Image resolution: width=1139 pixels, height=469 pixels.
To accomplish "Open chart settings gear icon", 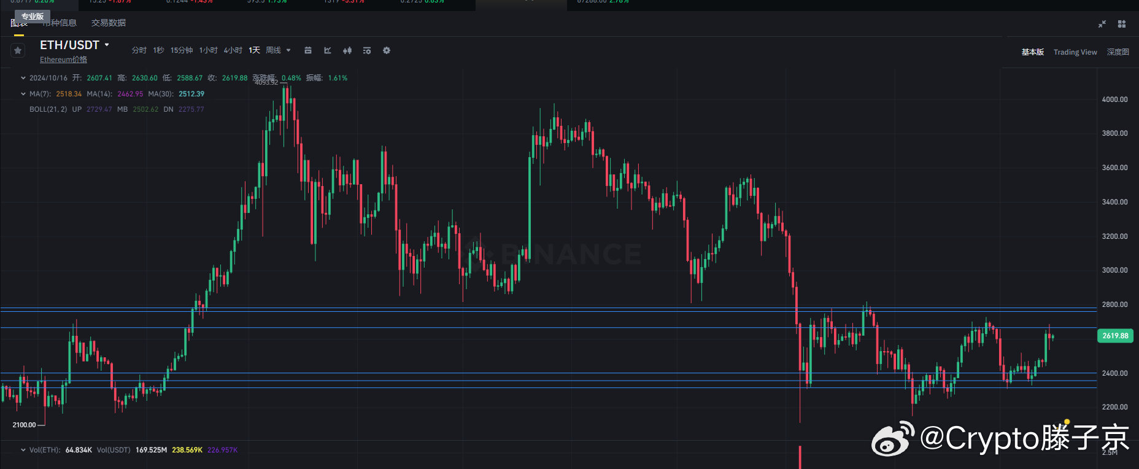I will (x=387, y=50).
